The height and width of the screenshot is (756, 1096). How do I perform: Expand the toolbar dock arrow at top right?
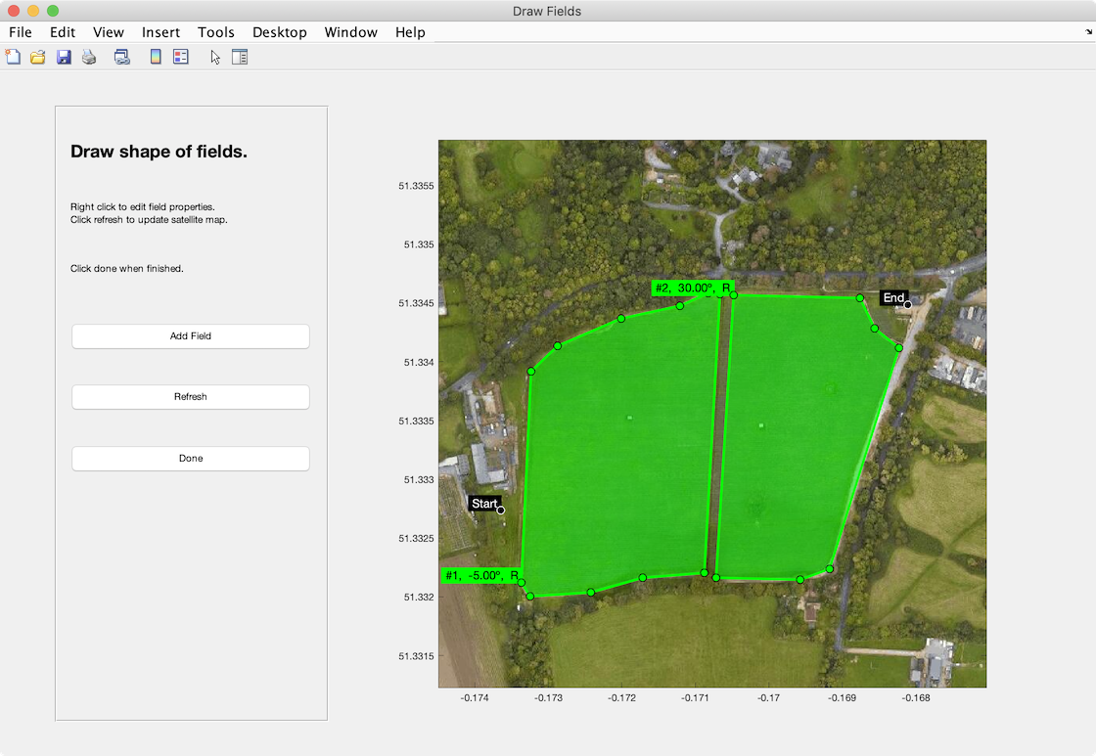pos(1088,33)
